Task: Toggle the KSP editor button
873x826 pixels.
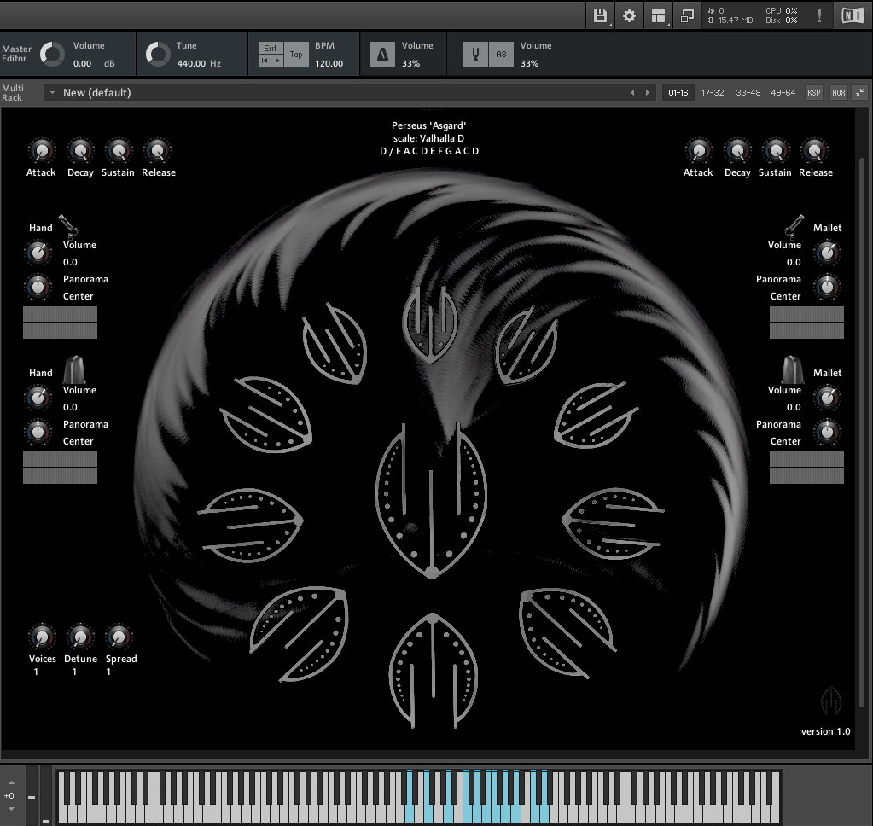Action: tap(813, 92)
